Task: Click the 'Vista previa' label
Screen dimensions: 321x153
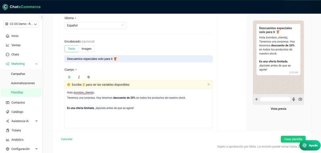Action: coord(278,109)
